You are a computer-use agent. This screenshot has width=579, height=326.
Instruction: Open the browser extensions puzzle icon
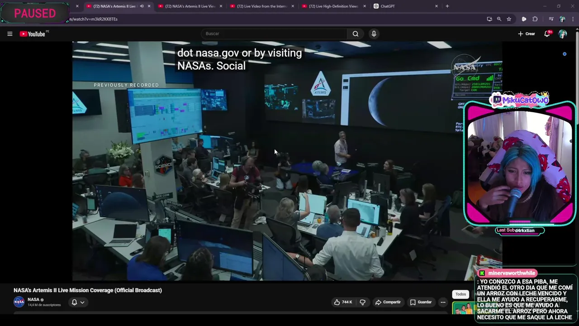535,19
